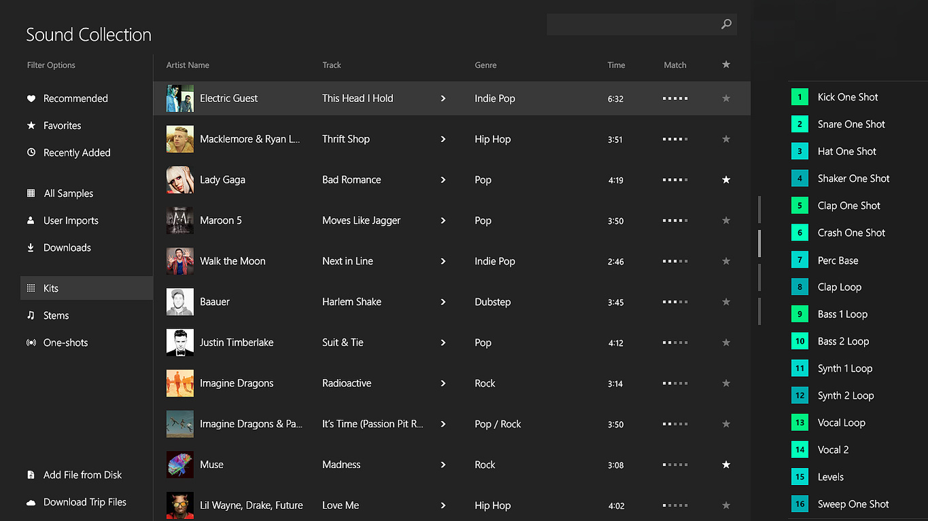Sort by Artist Name column header
The image size is (928, 521).
point(188,65)
